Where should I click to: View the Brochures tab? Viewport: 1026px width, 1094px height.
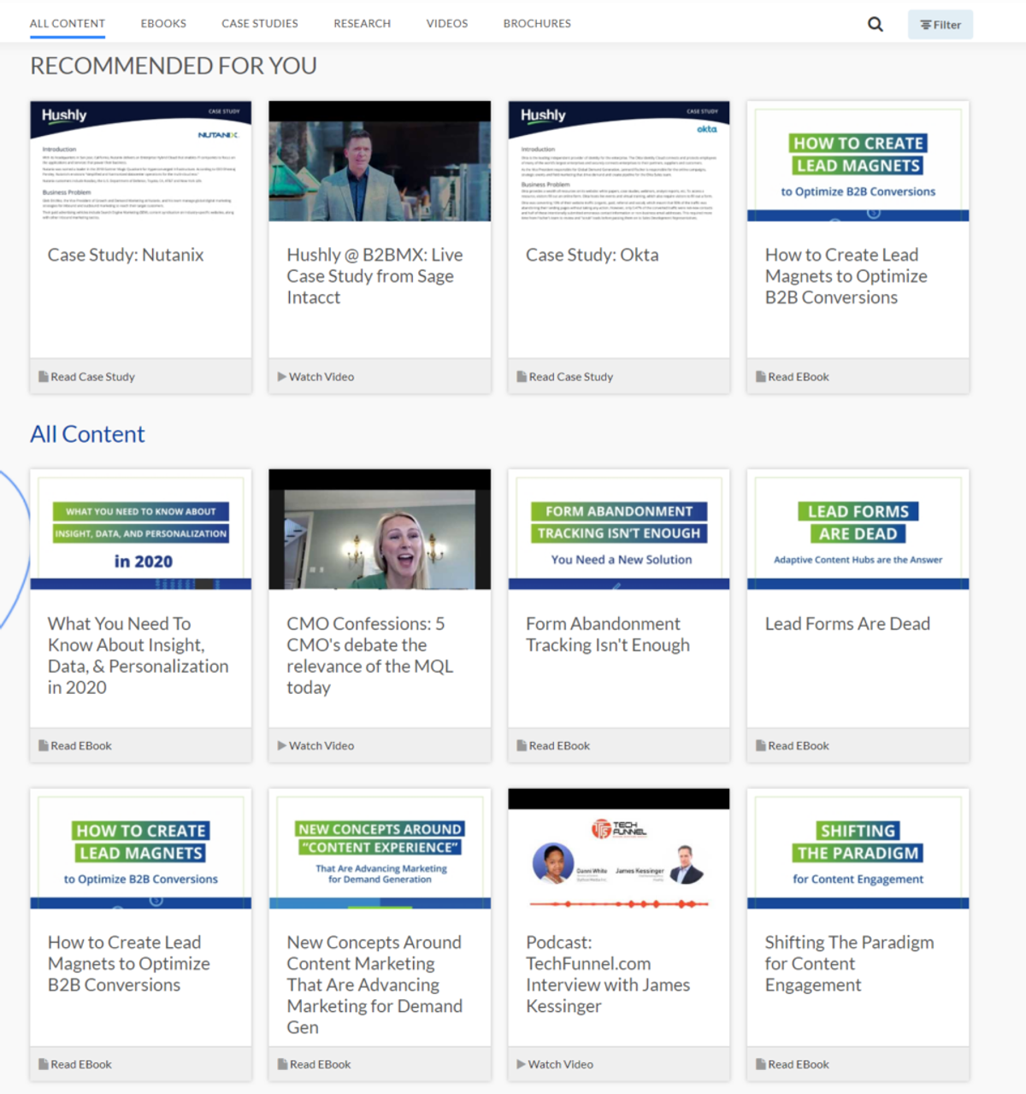[537, 23]
